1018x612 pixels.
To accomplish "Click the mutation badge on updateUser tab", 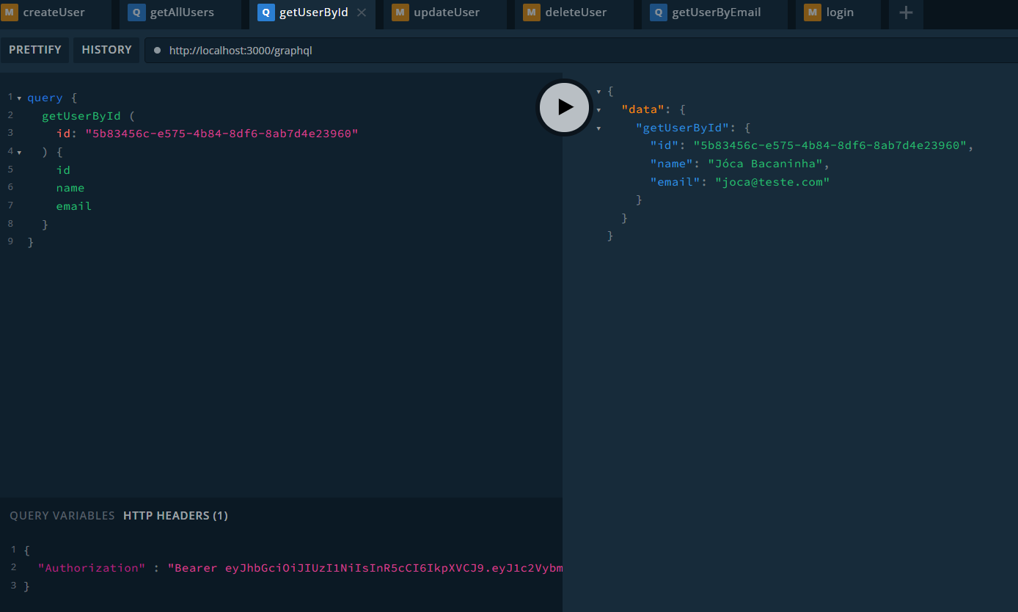I will pyautogui.click(x=400, y=12).
